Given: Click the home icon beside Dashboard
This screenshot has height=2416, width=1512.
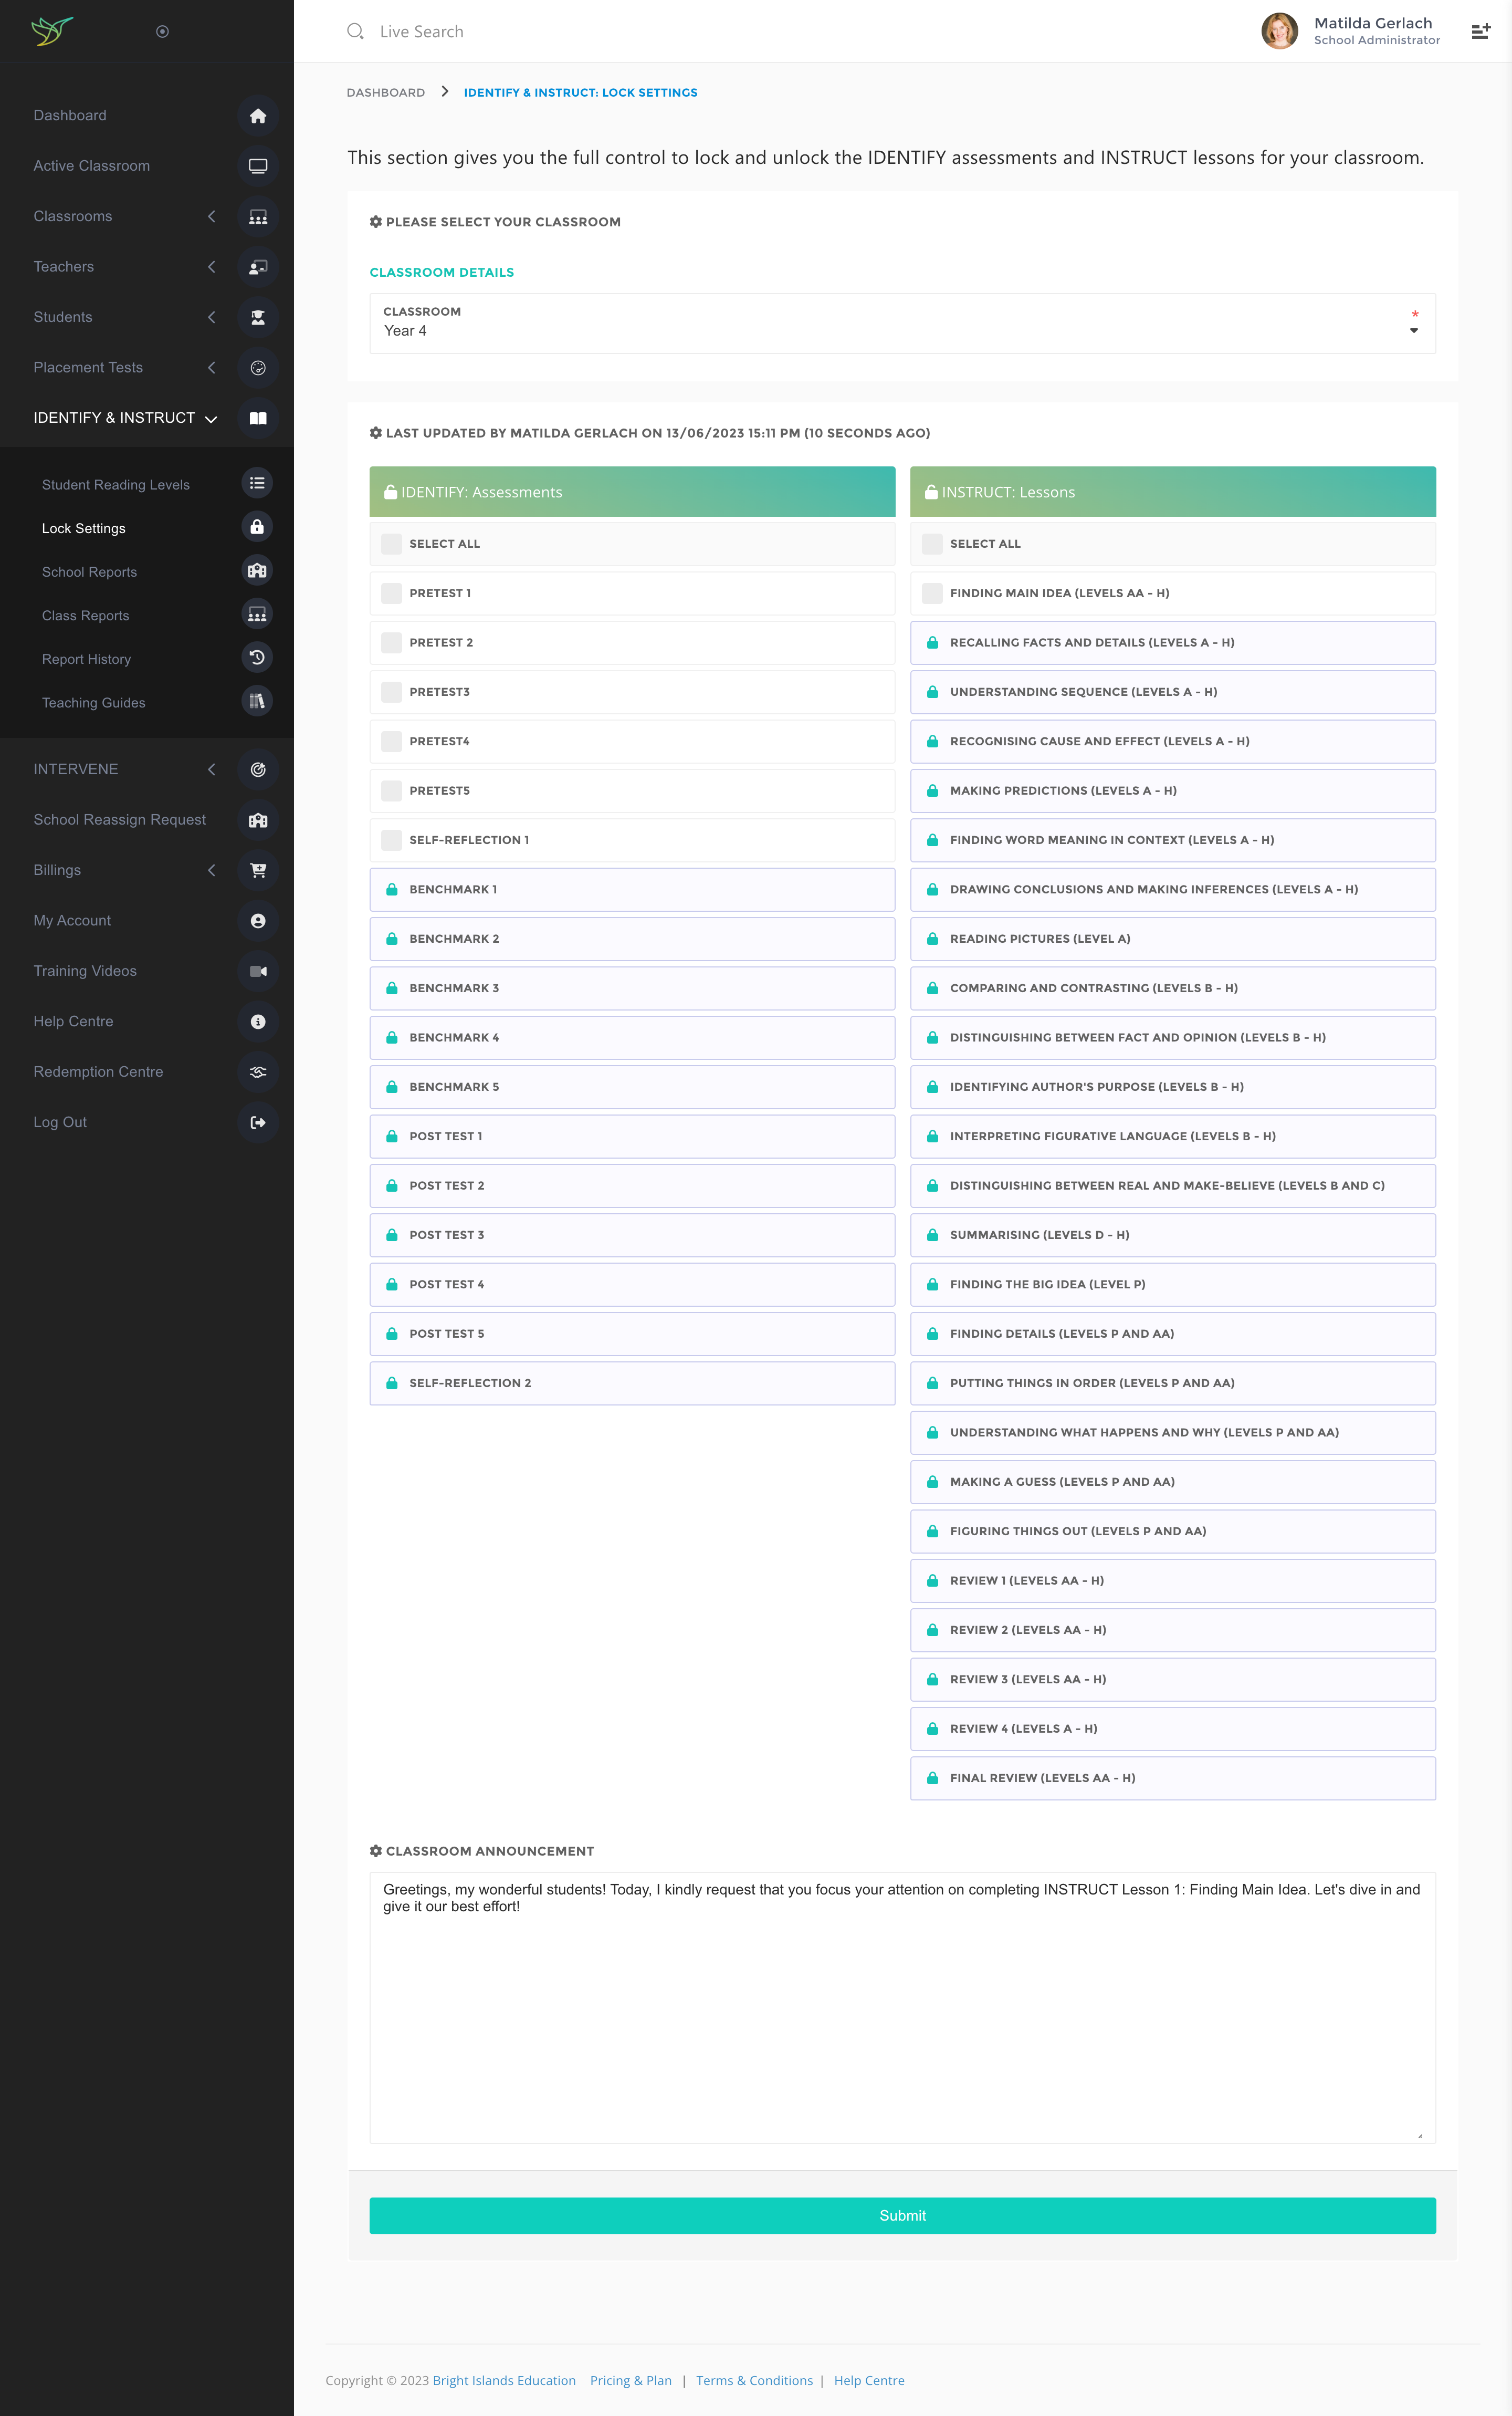Looking at the screenshot, I should click(x=258, y=116).
